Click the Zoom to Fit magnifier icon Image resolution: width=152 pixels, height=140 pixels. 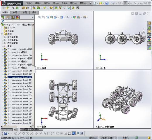[40, 17]
